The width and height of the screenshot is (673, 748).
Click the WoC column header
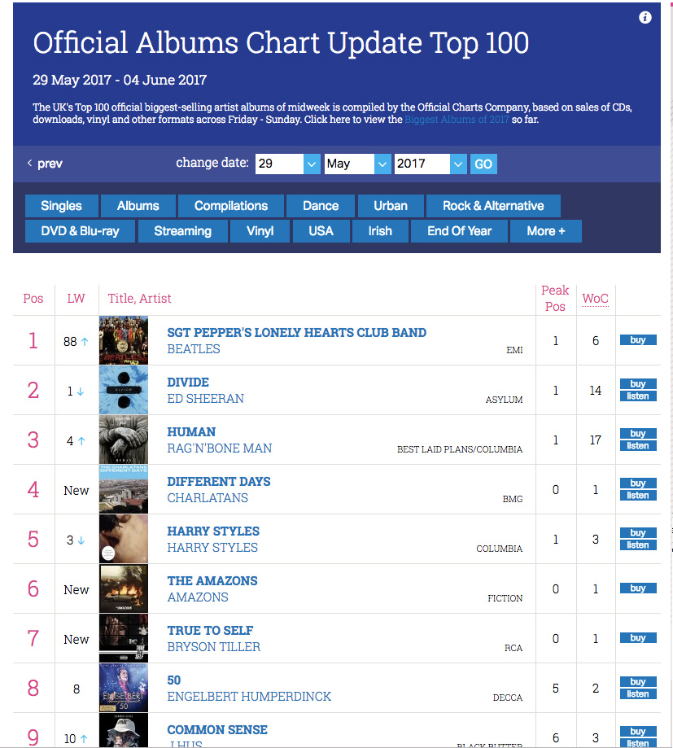pyautogui.click(x=595, y=299)
